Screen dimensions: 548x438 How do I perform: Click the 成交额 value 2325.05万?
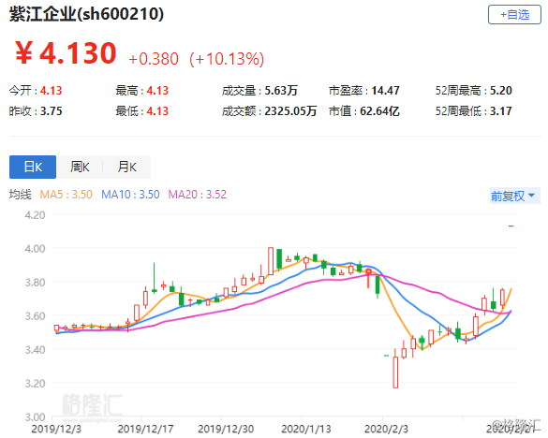tap(290, 111)
